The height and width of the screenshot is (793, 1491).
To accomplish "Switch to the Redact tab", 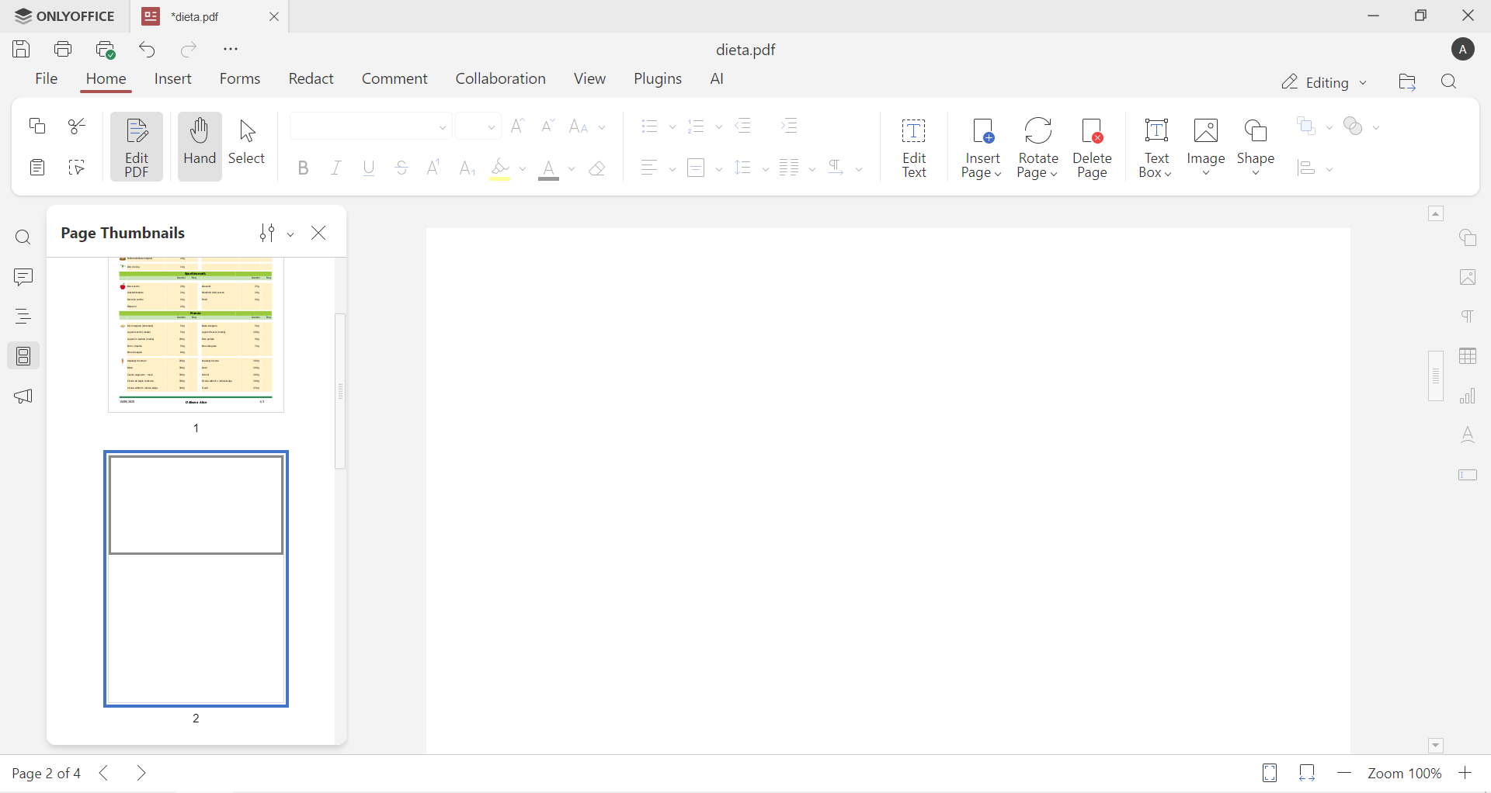I will pos(311,78).
